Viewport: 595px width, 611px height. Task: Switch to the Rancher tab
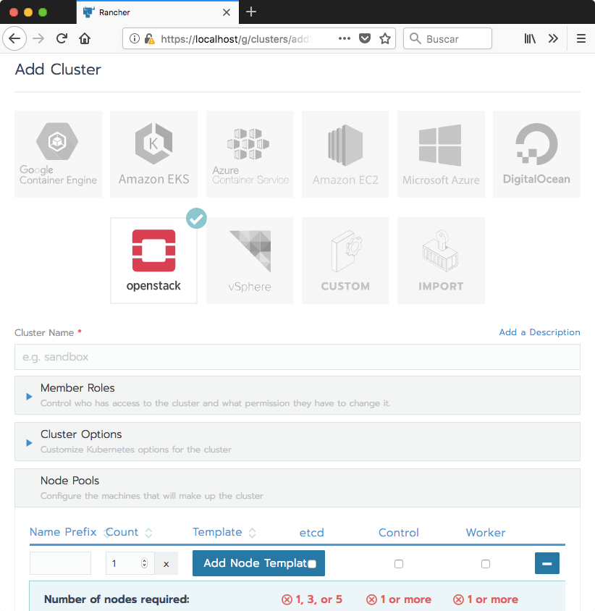click(x=158, y=12)
